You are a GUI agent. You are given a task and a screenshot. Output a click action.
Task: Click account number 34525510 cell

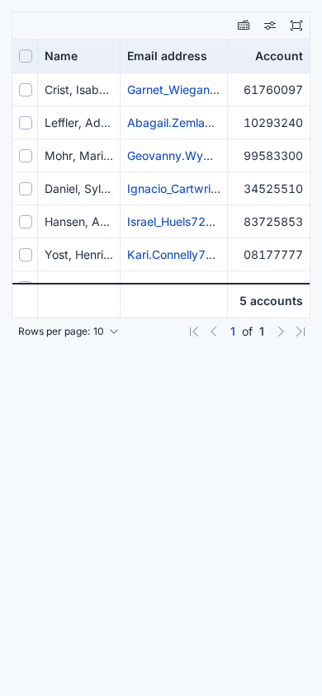click(268, 189)
